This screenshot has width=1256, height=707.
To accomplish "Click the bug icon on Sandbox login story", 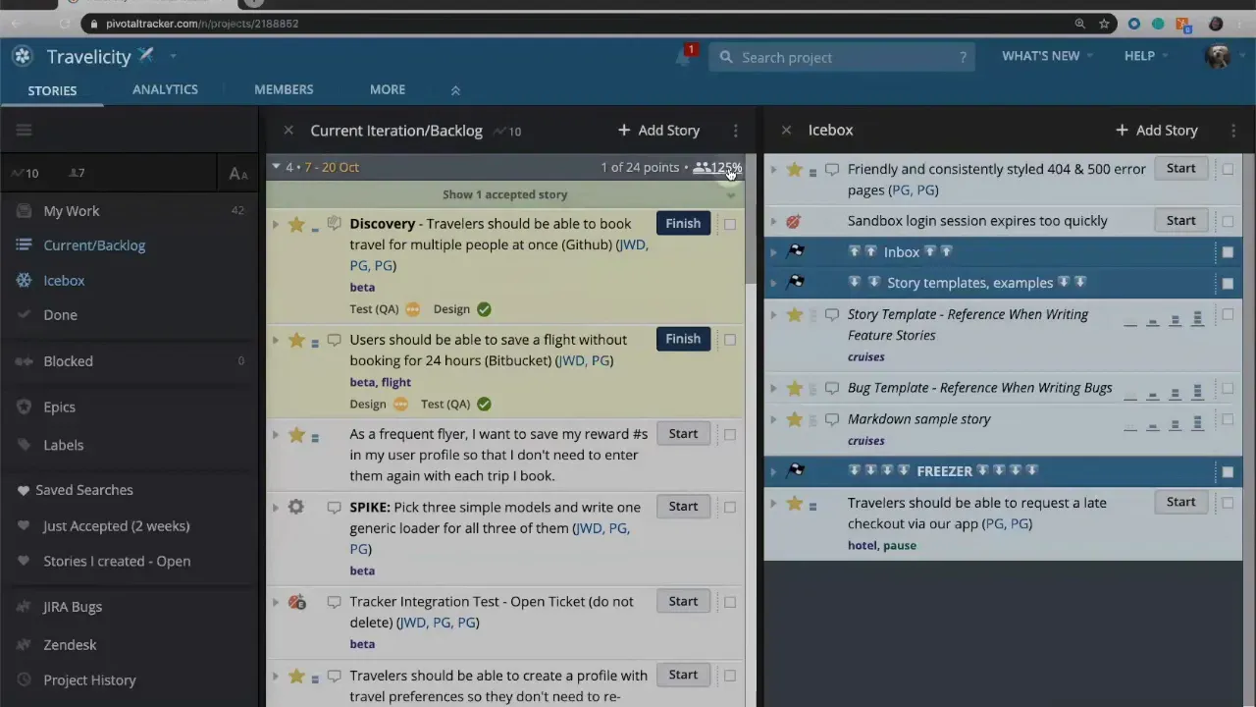I will [x=794, y=221].
